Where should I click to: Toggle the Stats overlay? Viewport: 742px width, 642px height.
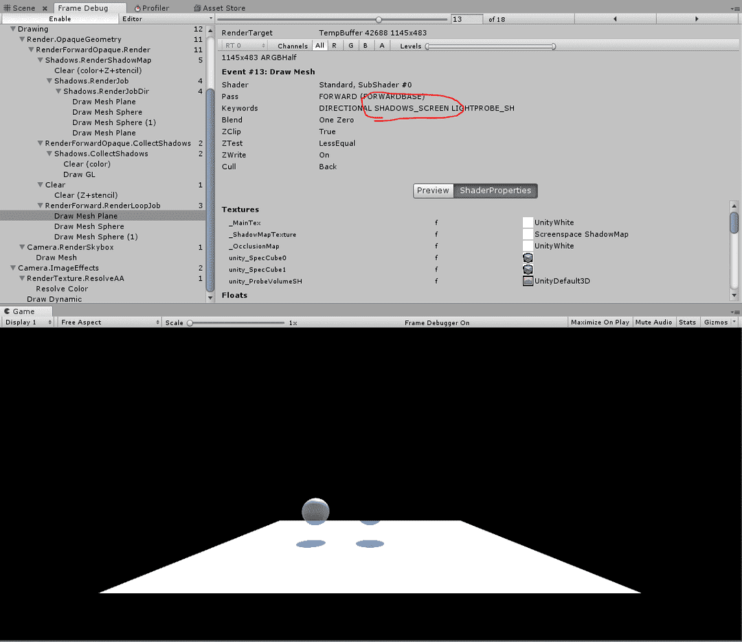(x=687, y=321)
